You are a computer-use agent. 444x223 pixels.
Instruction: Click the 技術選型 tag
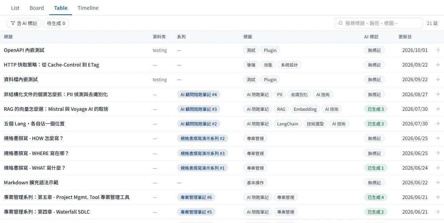(315, 124)
